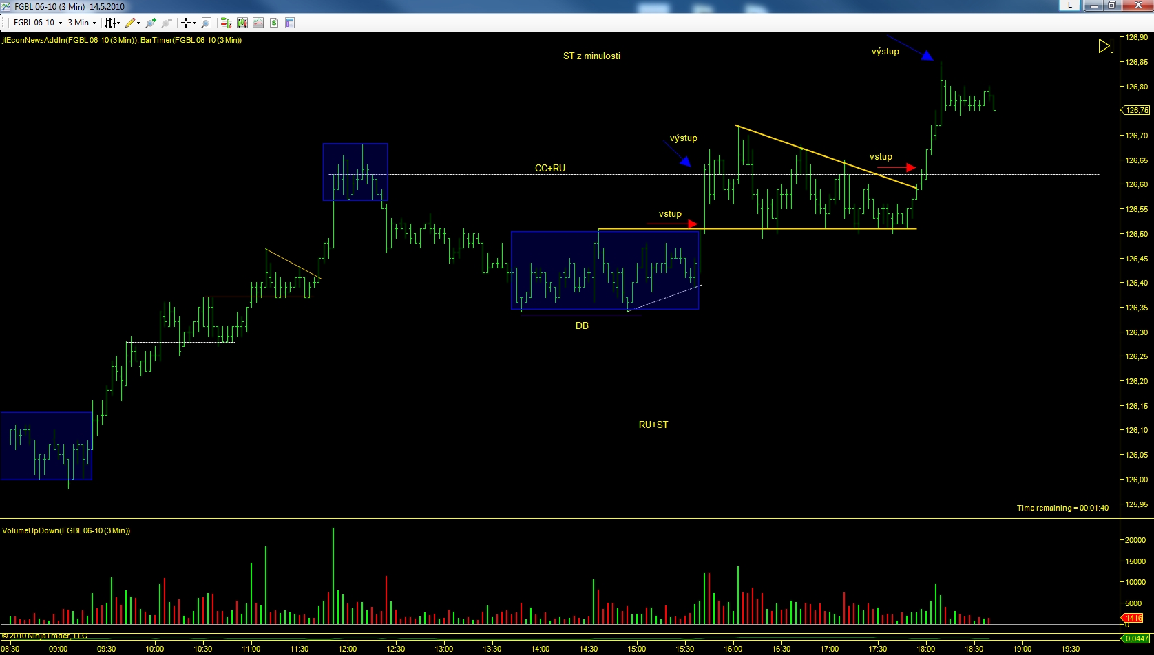Click the Zoom In magnifier icon
This screenshot has height=655, width=1154.
[151, 23]
